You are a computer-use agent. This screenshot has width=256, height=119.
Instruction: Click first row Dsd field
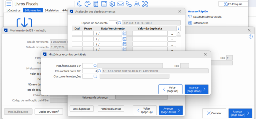click(x=77, y=34)
